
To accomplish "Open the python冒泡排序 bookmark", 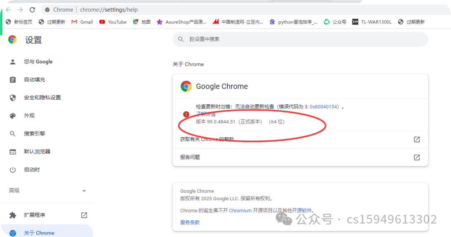I will 294,22.
